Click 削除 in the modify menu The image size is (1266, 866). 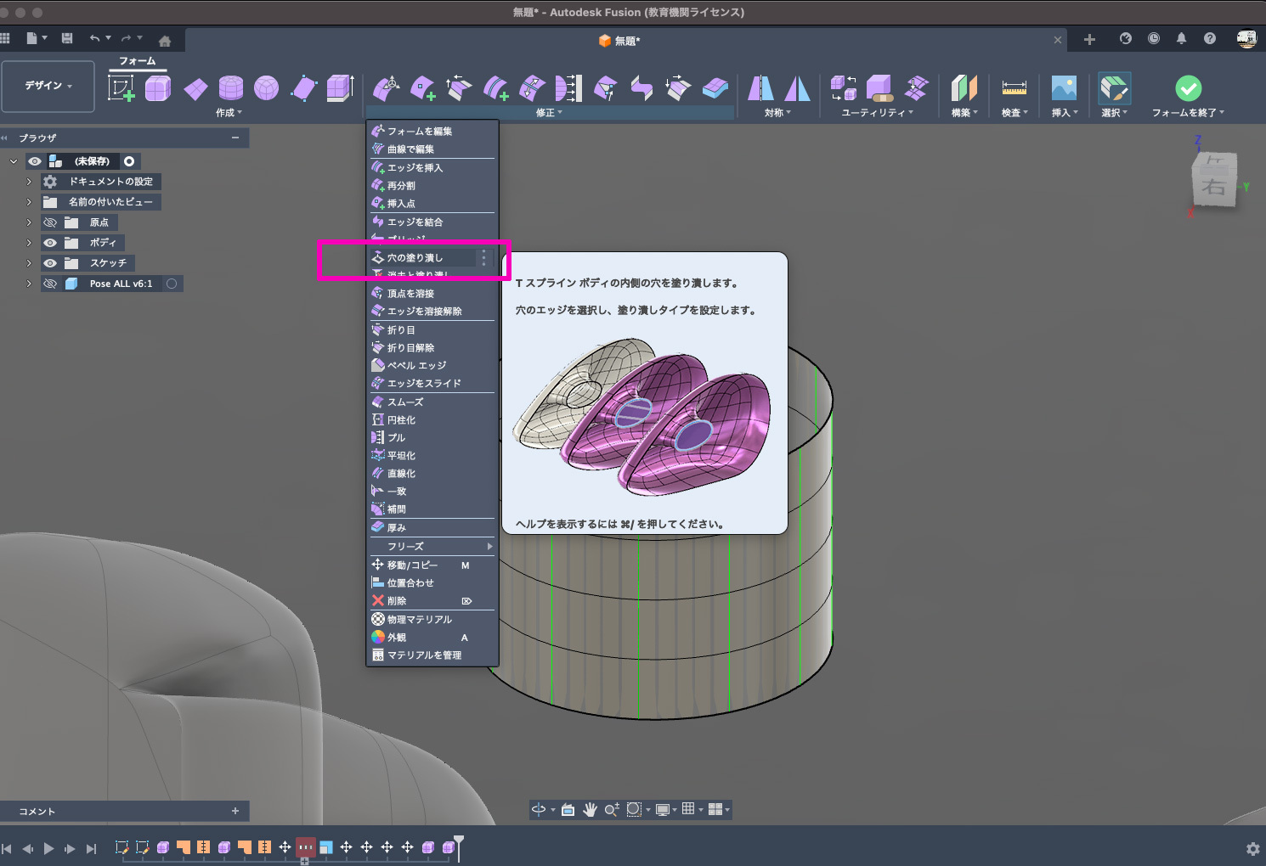(397, 601)
